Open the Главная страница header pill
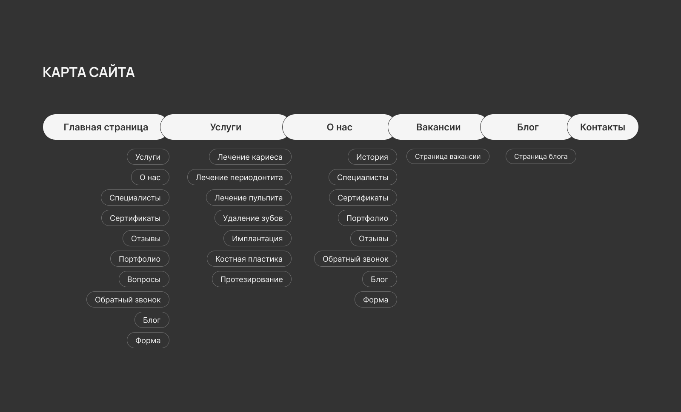Viewport: 681px width, 412px height. point(106,127)
